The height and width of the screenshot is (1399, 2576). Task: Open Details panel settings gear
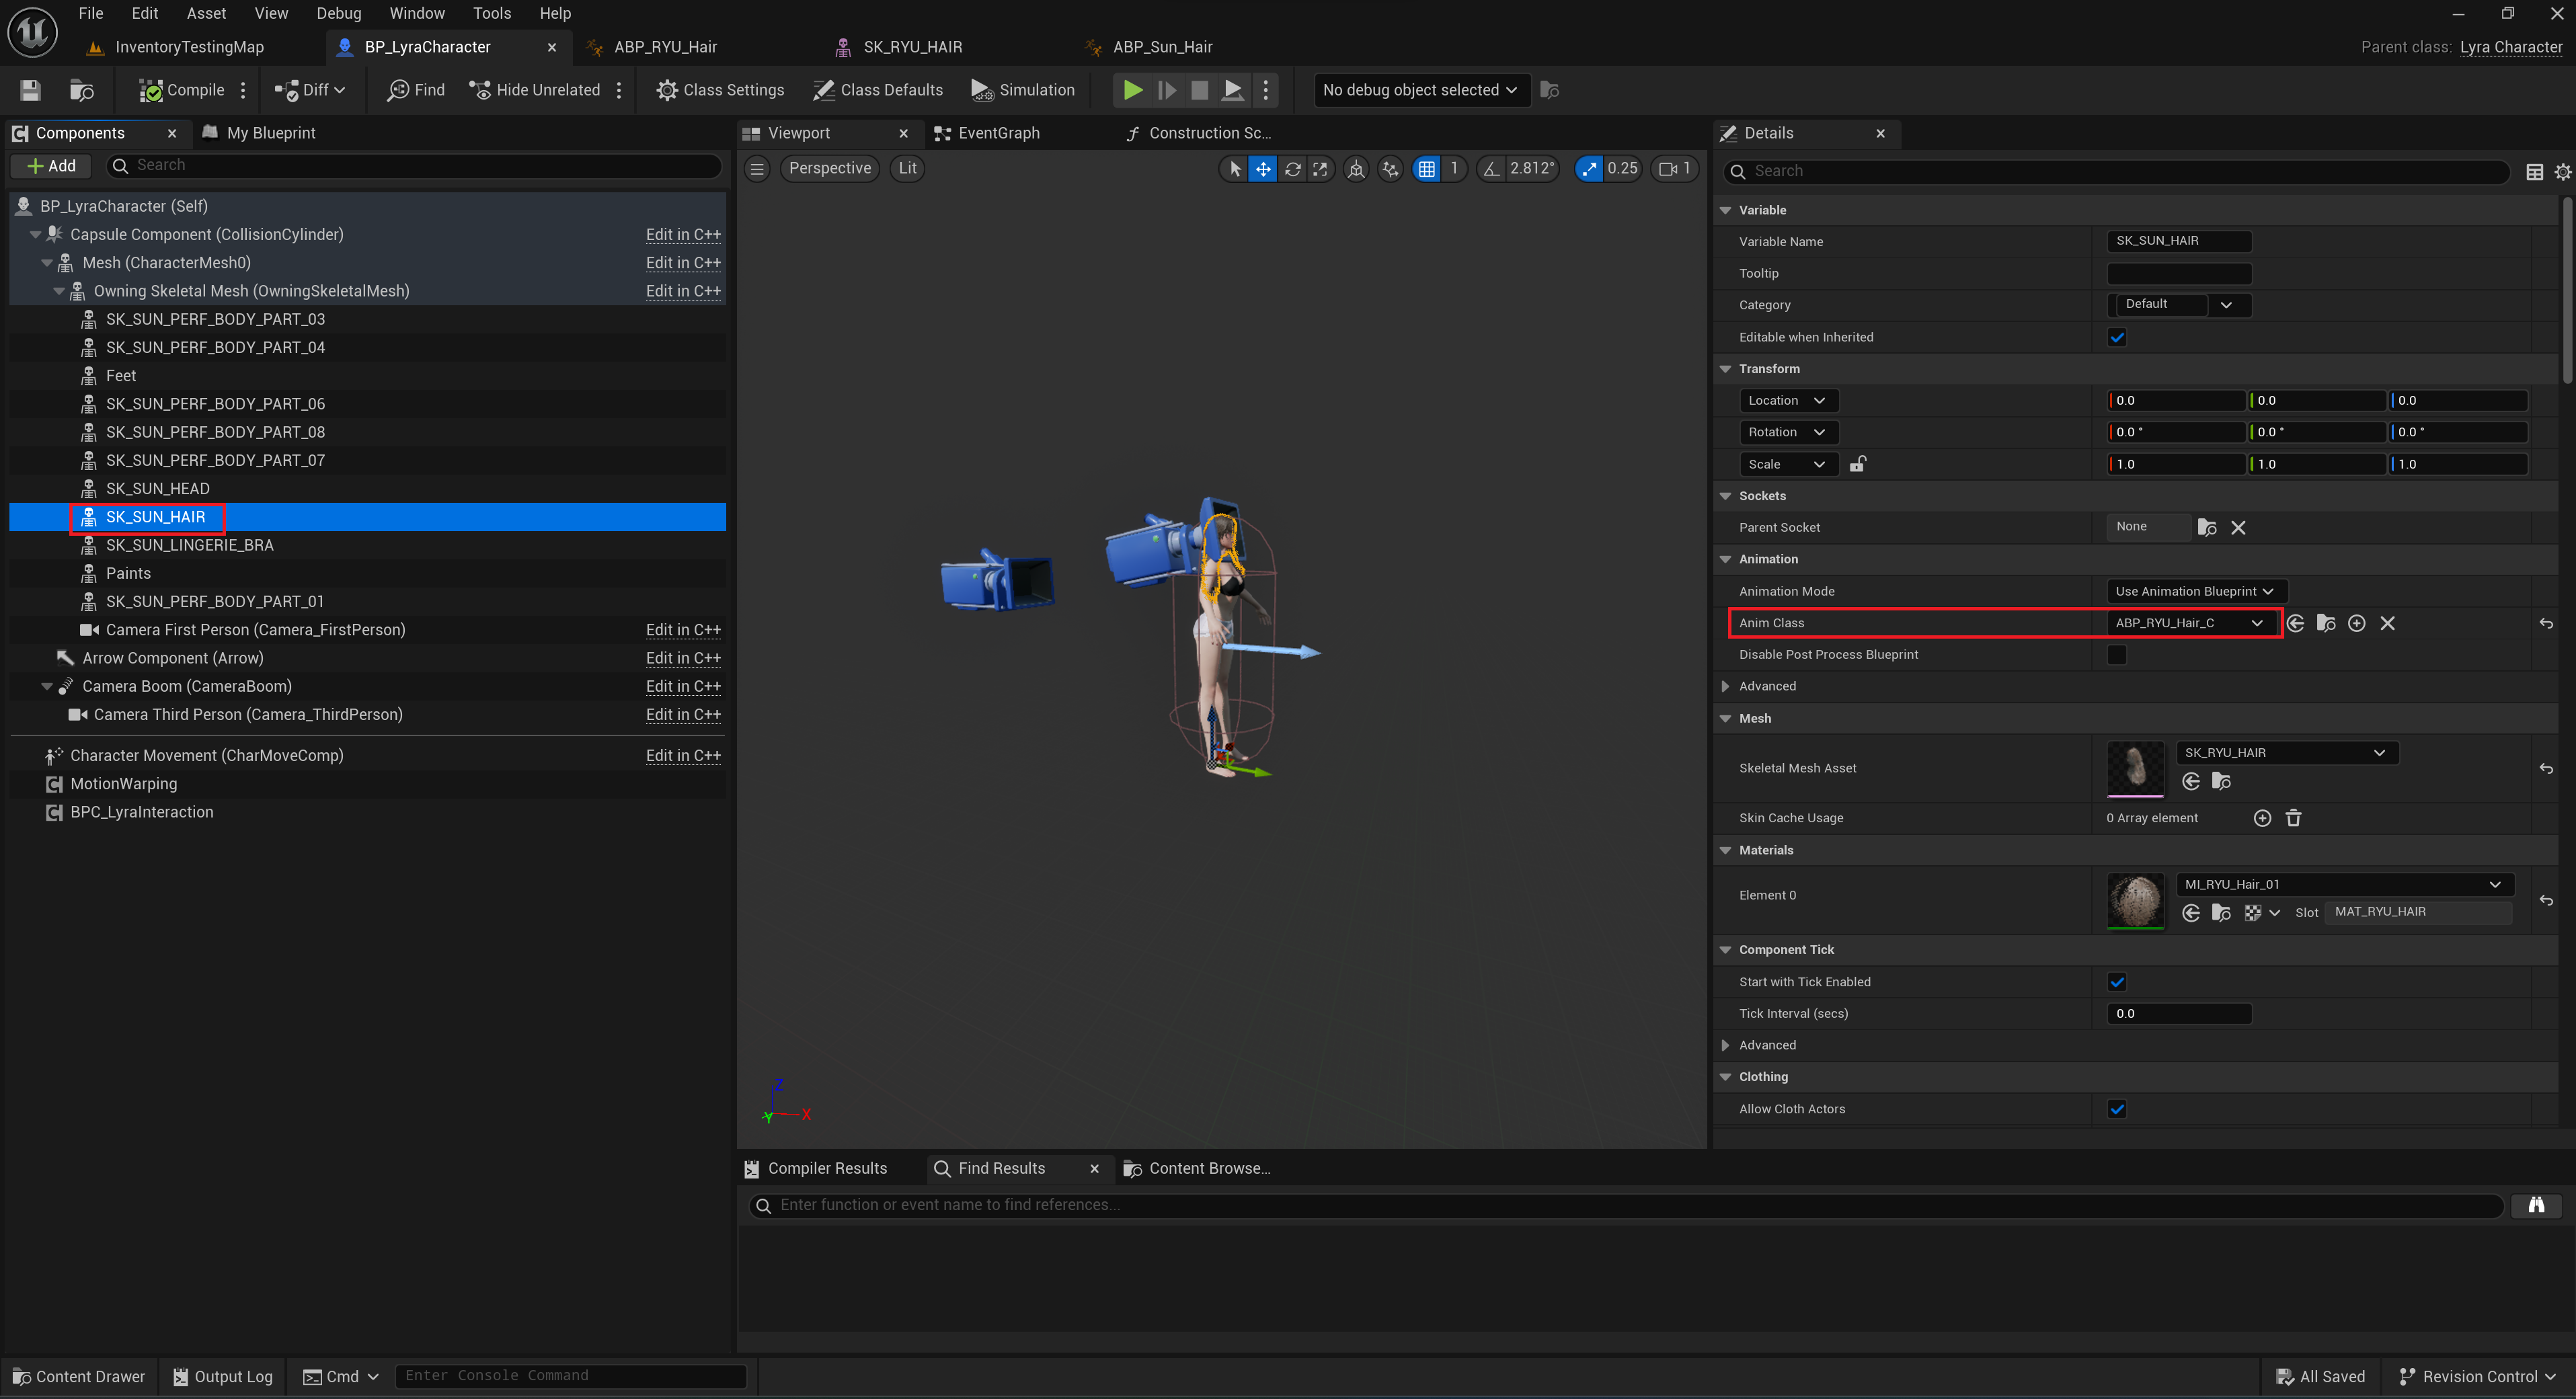click(2562, 172)
